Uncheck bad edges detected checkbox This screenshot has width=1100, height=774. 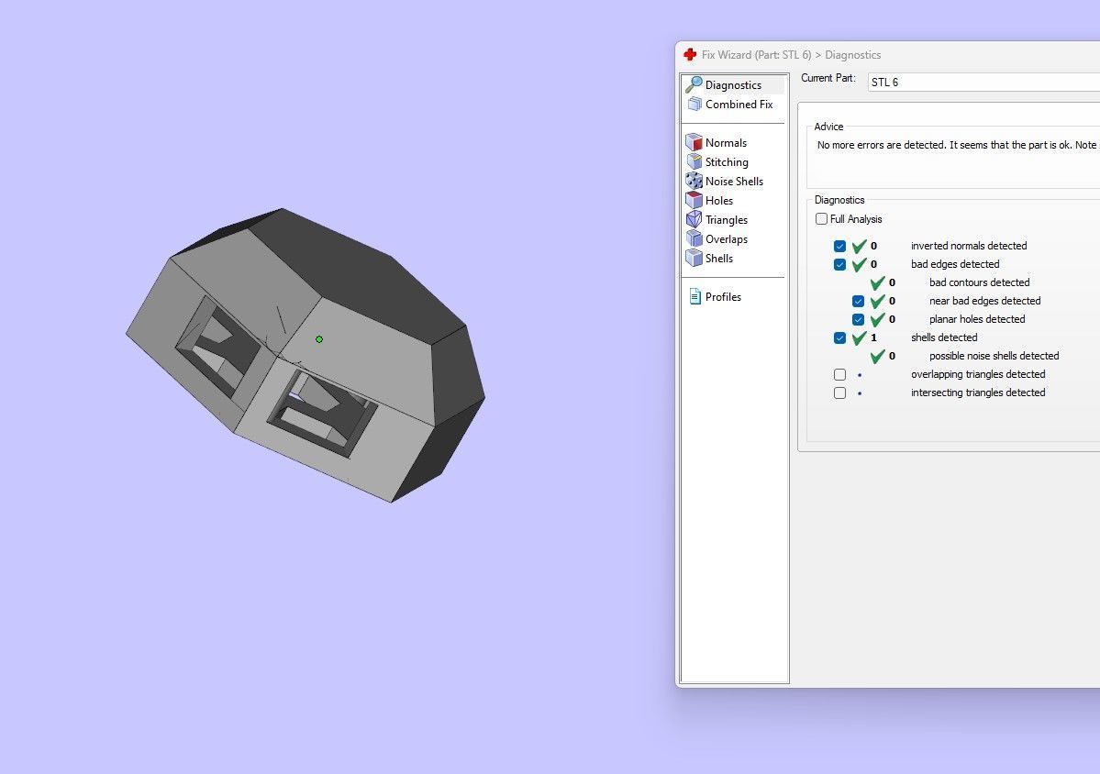(x=839, y=264)
